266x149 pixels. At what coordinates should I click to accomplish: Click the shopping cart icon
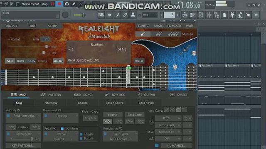click(256, 15)
